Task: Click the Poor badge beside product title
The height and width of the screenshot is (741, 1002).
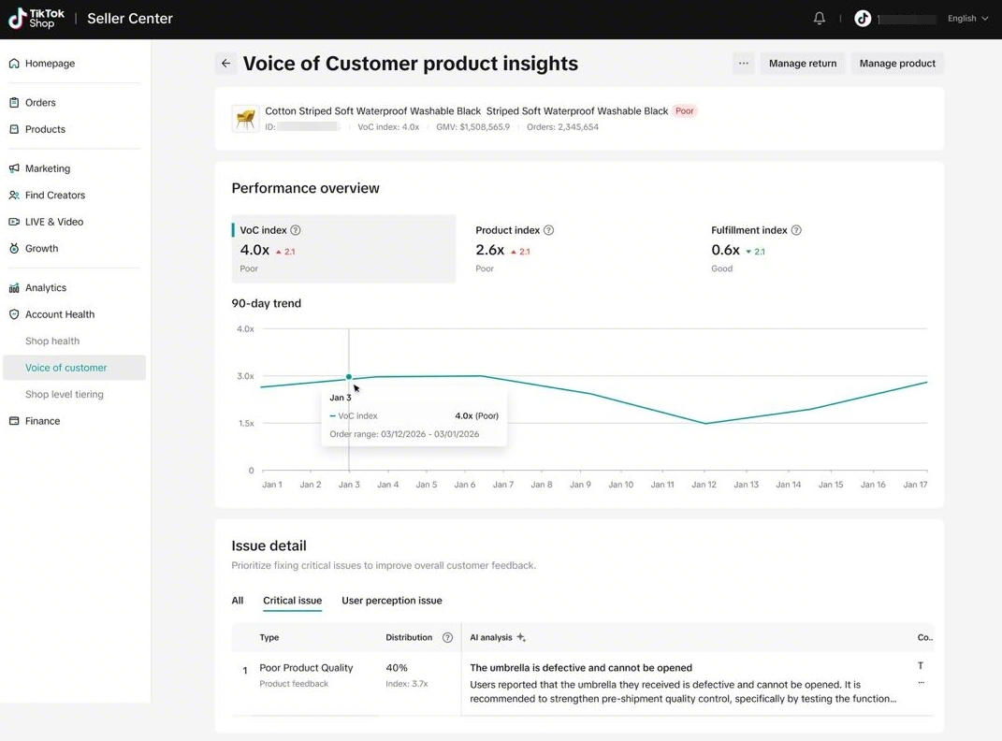Action: [x=685, y=111]
